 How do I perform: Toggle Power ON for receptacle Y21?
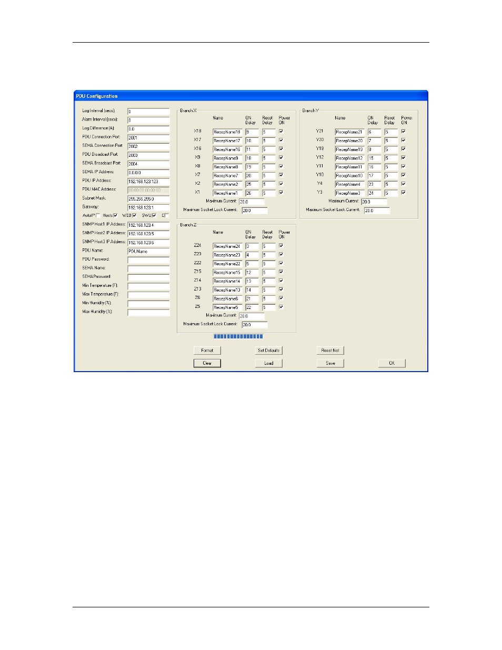click(403, 132)
